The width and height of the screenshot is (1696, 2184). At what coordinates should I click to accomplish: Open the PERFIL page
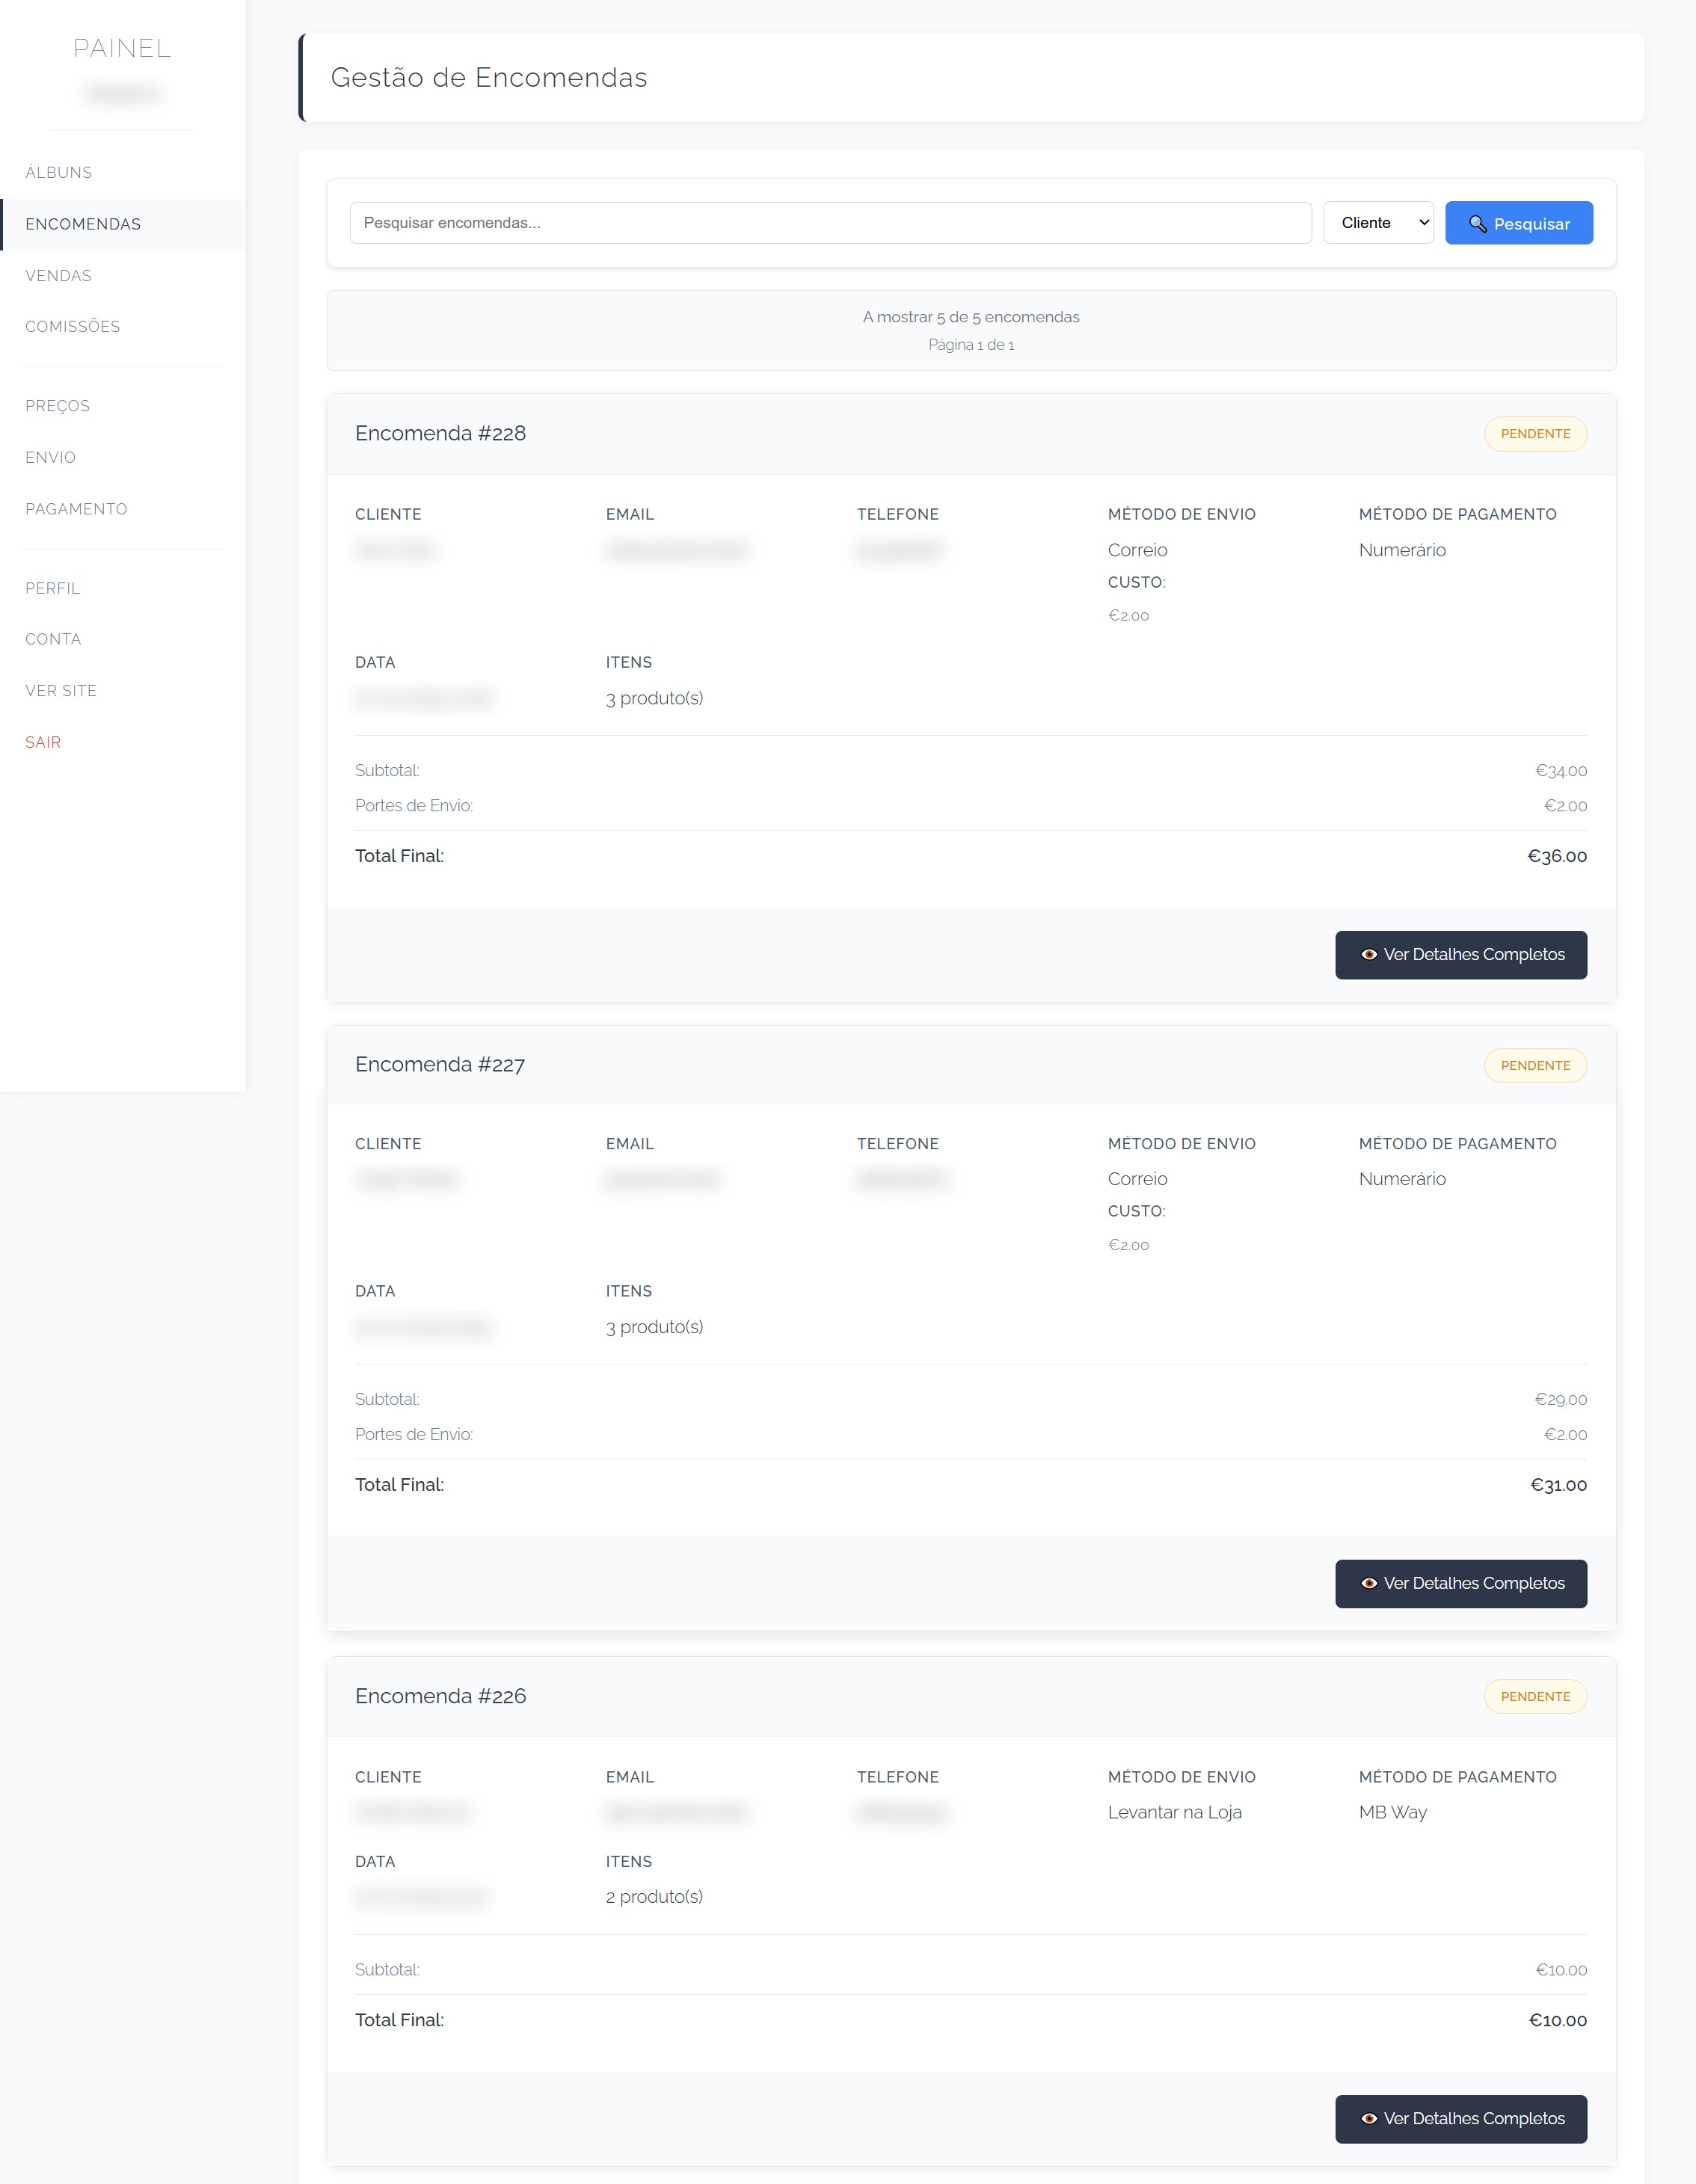pos(52,588)
